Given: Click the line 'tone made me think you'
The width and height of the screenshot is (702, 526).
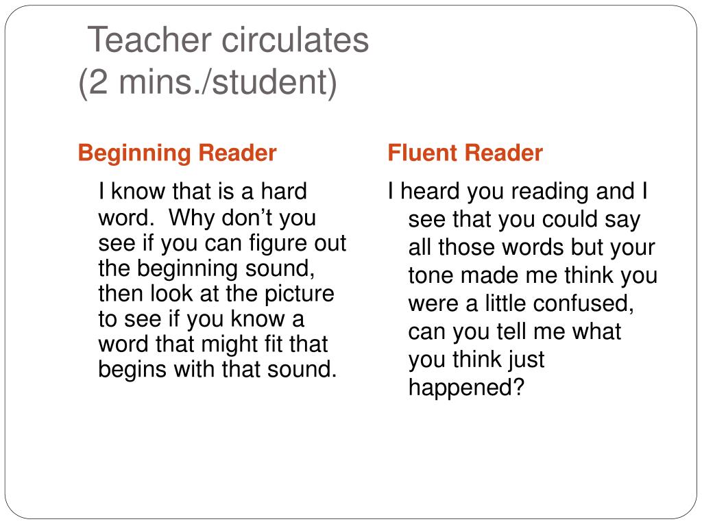Looking at the screenshot, I should point(533,275).
